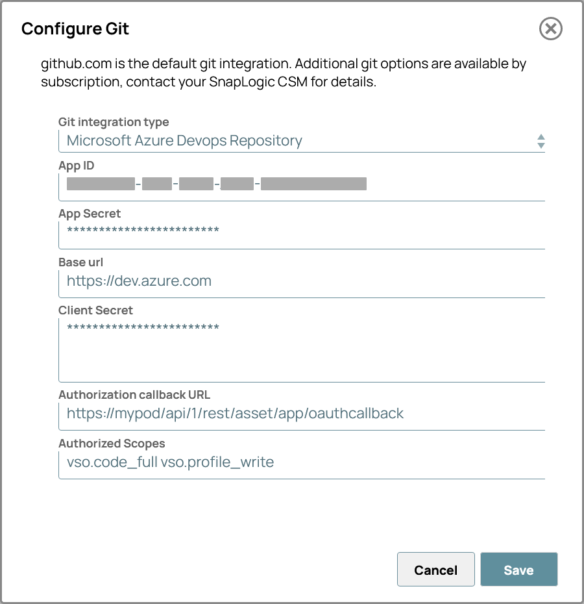This screenshot has width=584, height=604.
Task: Cancel the Git configuration
Action: 435,570
